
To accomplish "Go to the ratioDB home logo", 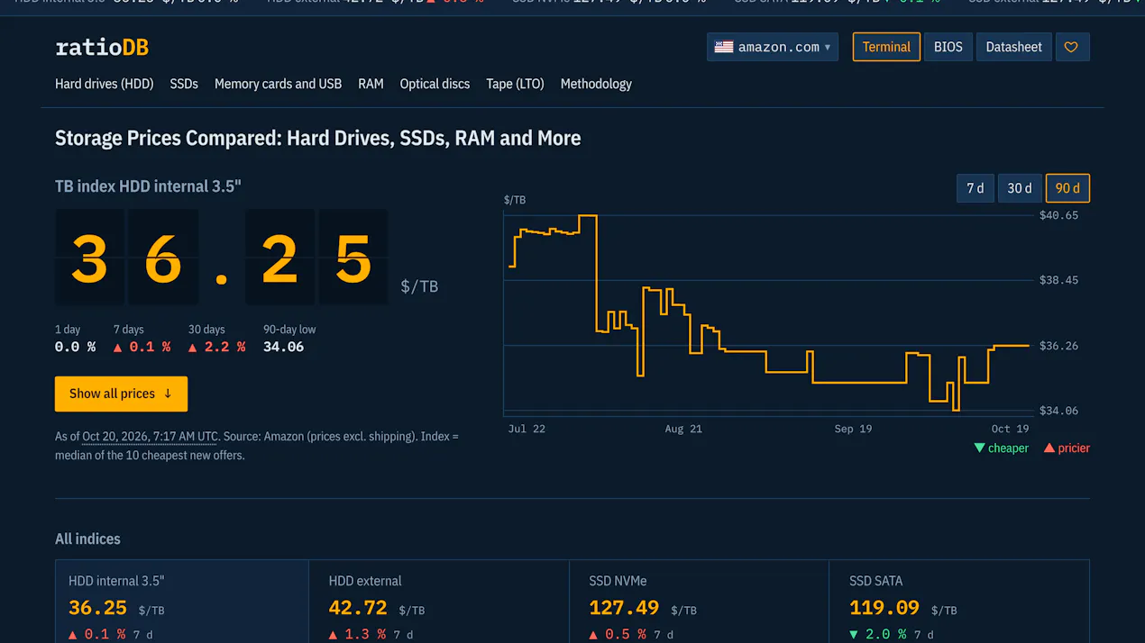I will point(102,47).
